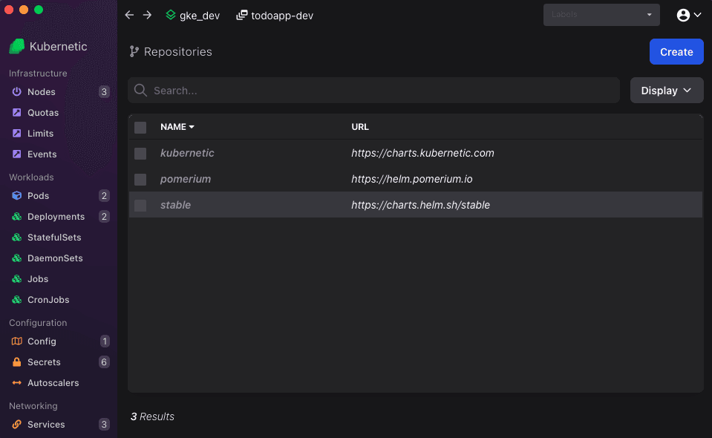Click the Quotas icon in sidebar
The width and height of the screenshot is (712, 438).
click(x=17, y=113)
